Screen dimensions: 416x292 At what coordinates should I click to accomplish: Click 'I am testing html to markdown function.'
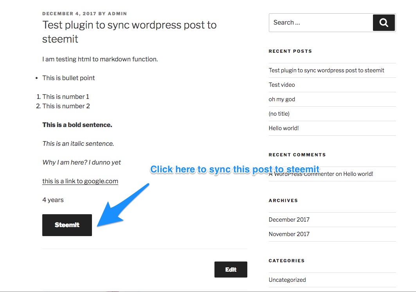(100, 59)
